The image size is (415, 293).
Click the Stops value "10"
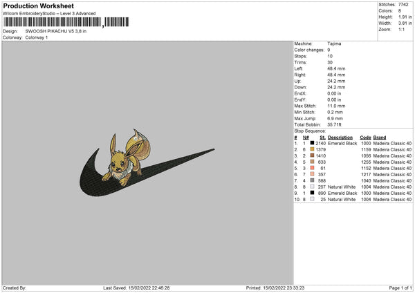pyautogui.click(x=330, y=56)
